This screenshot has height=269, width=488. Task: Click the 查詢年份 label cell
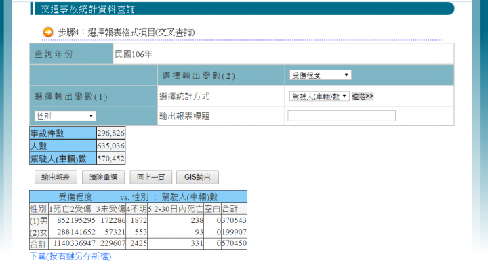(x=71, y=54)
